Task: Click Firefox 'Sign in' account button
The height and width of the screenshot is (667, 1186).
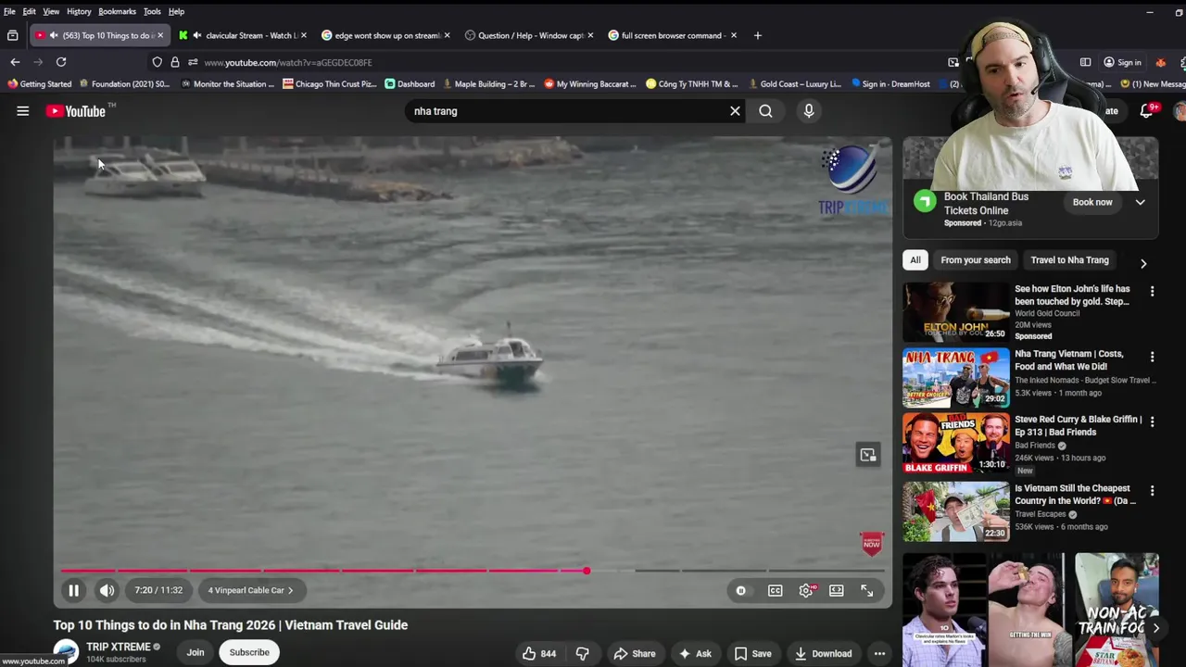Action: click(x=1122, y=62)
